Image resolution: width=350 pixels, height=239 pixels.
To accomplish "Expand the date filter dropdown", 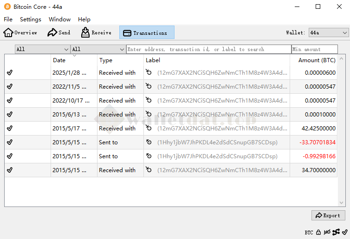I will pos(42,49).
